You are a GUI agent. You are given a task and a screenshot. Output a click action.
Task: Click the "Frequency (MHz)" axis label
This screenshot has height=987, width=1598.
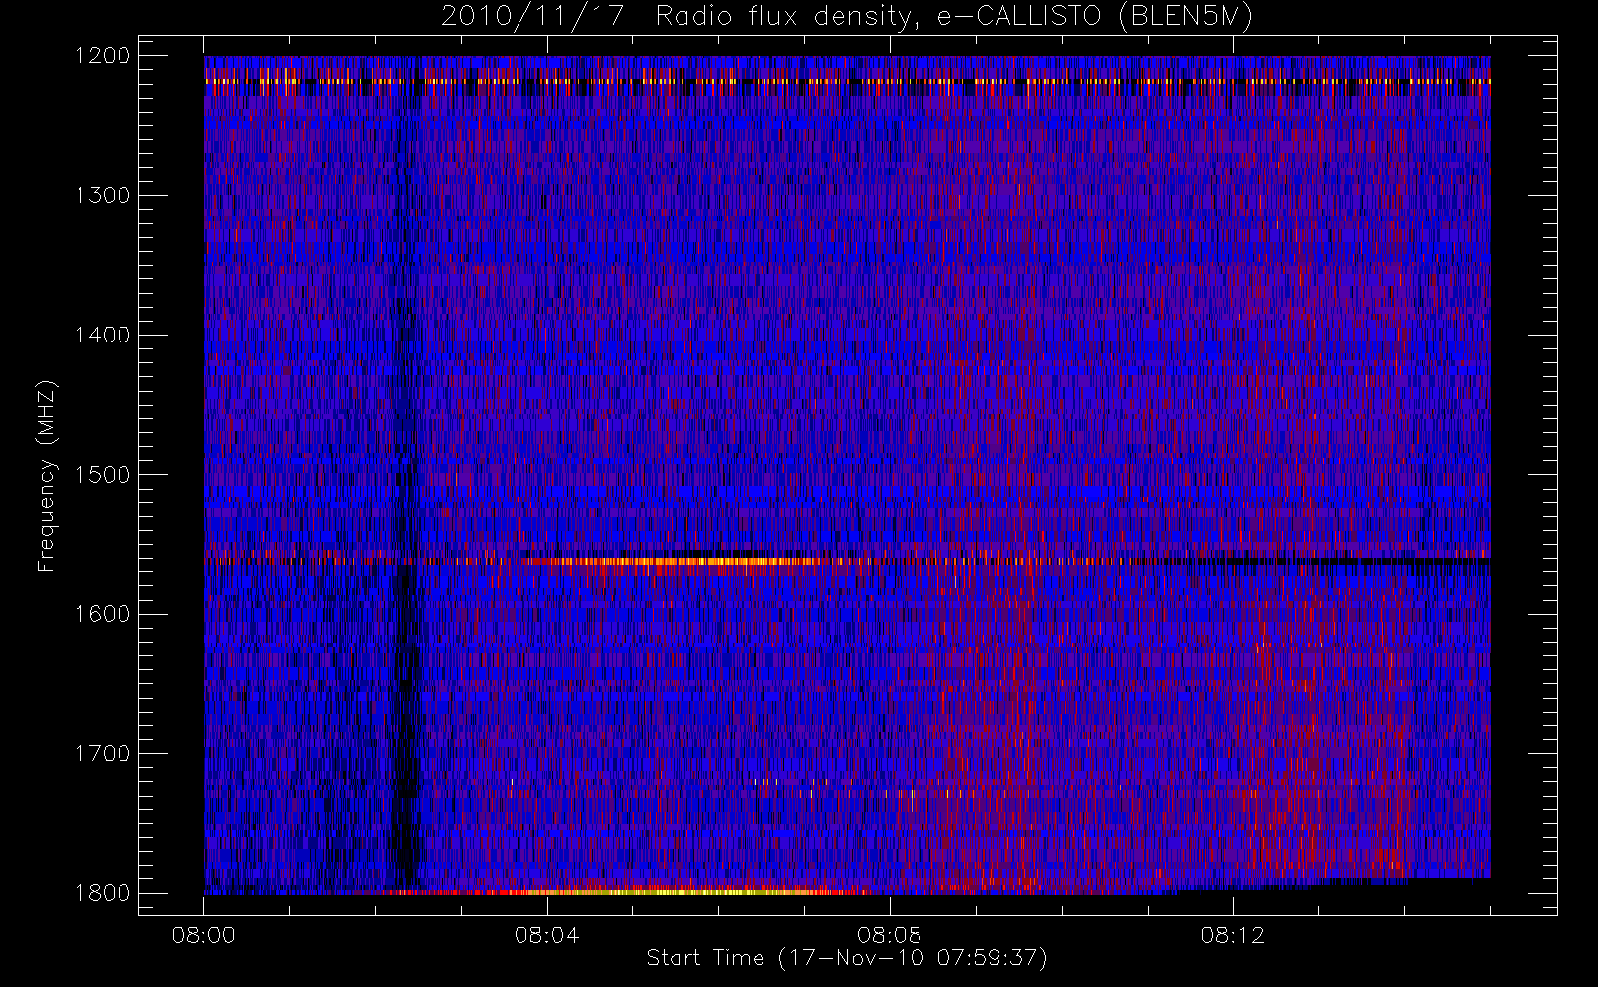click(x=46, y=476)
